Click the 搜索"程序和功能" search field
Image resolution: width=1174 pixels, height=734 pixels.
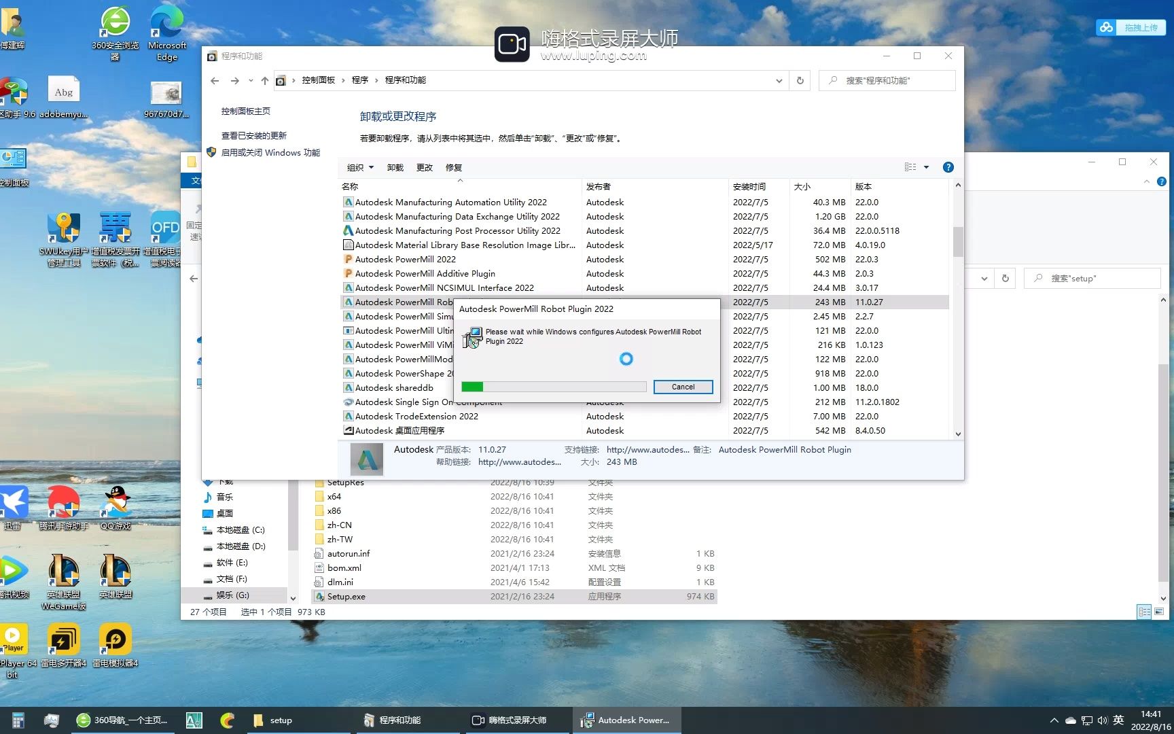887,80
